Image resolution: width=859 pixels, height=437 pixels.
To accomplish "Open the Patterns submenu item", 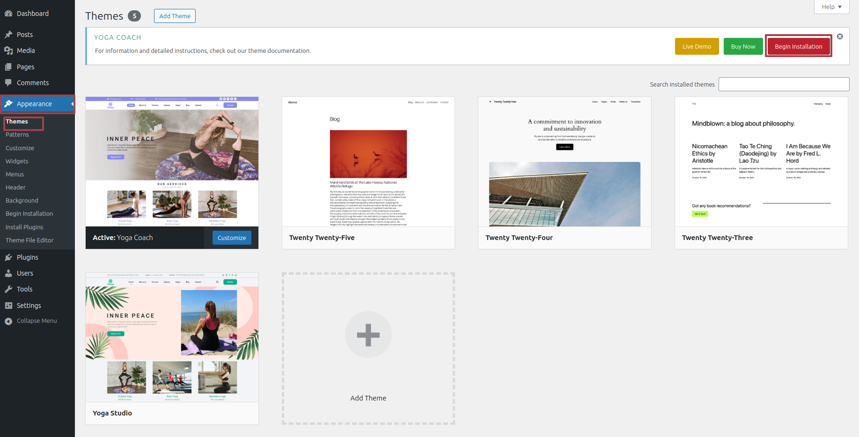I will coord(17,135).
